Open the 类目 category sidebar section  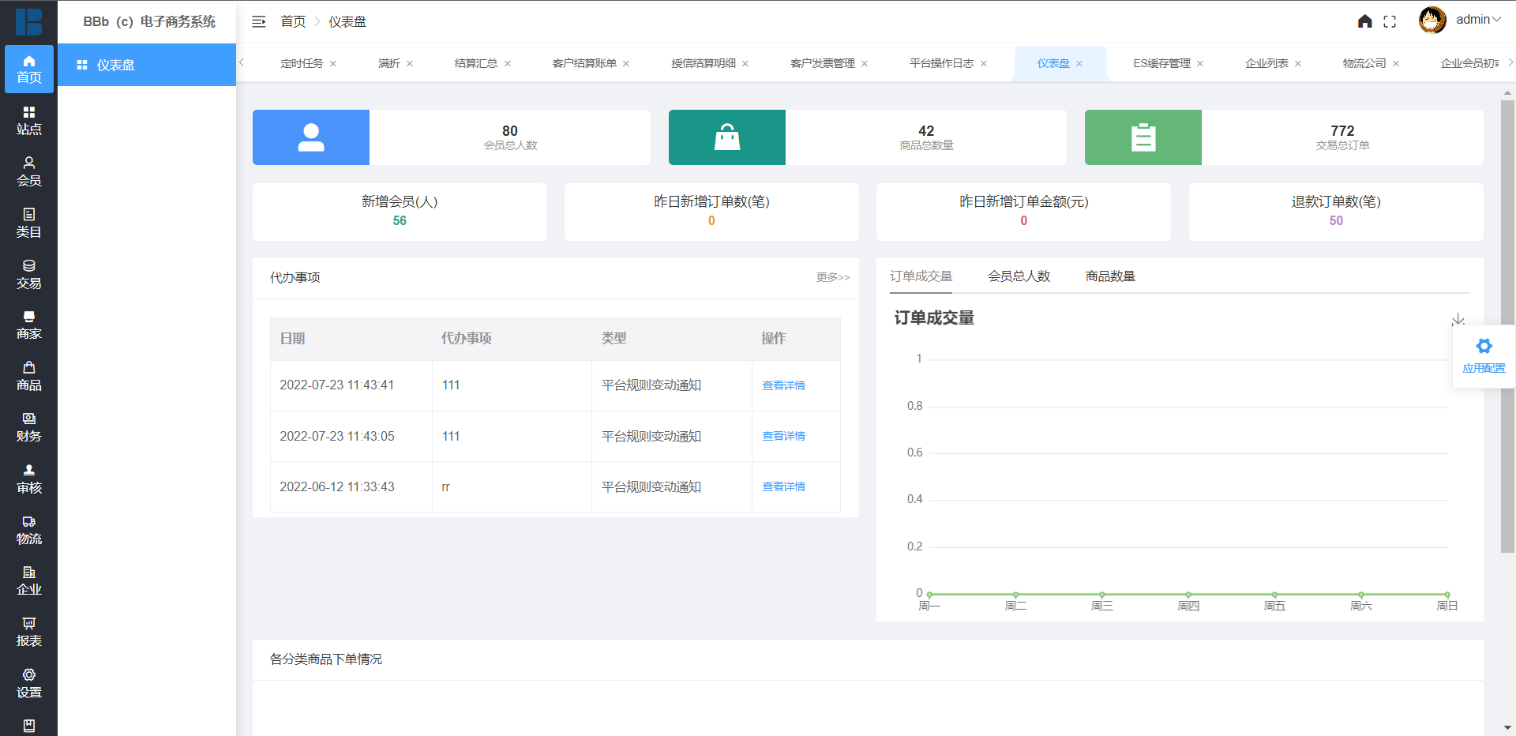29,223
